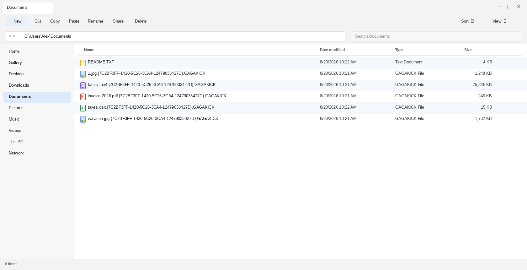The height and width of the screenshot is (270, 527).
Task: Select Documents in the sidebar
Action: [x=37, y=97]
